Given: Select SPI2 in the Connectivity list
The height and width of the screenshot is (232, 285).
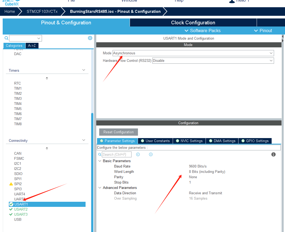Looking at the screenshot, I should click(18, 184).
